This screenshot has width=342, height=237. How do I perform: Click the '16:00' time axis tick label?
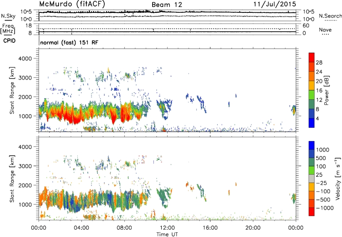coord(210,228)
